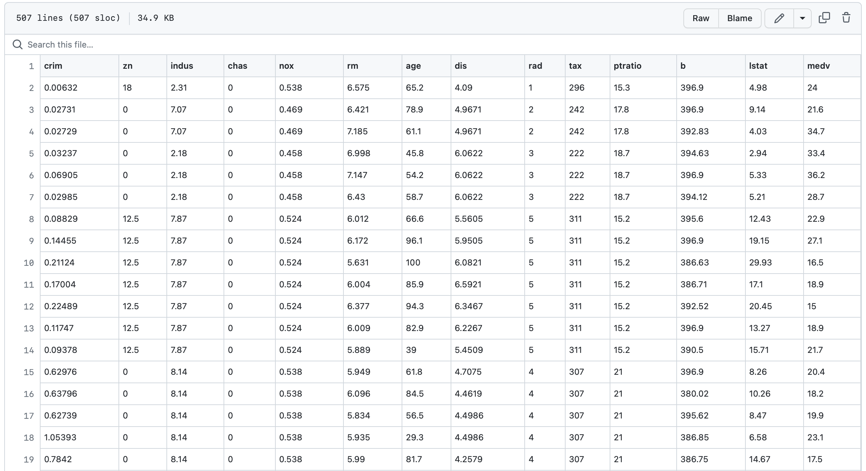
Task: Click the cell containing 0.00632
Action: [x=61, y=88]
